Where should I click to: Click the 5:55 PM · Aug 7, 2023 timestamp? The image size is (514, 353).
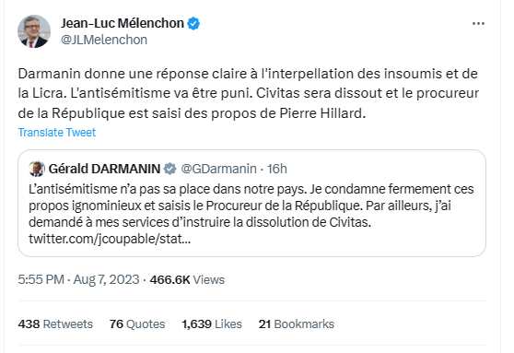pyautogui.click(x=78, y=279)
